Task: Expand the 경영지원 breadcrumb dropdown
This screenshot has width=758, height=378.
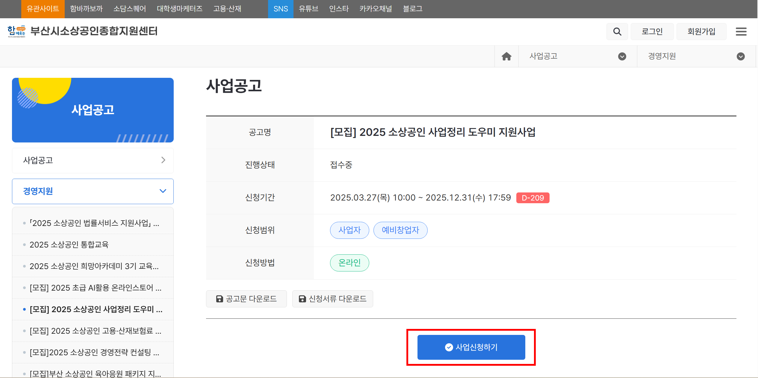Action: (x=740, y=56)
